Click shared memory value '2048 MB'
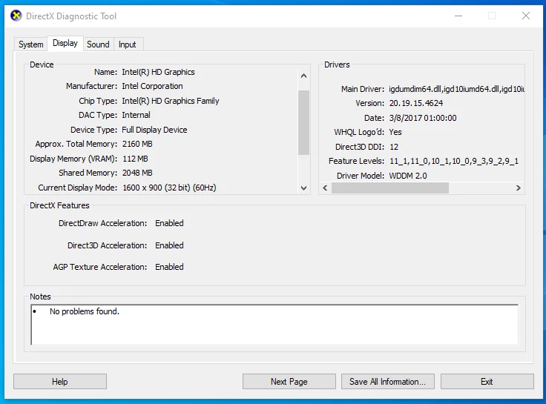546x404 pixels. (x=137, y=173)
